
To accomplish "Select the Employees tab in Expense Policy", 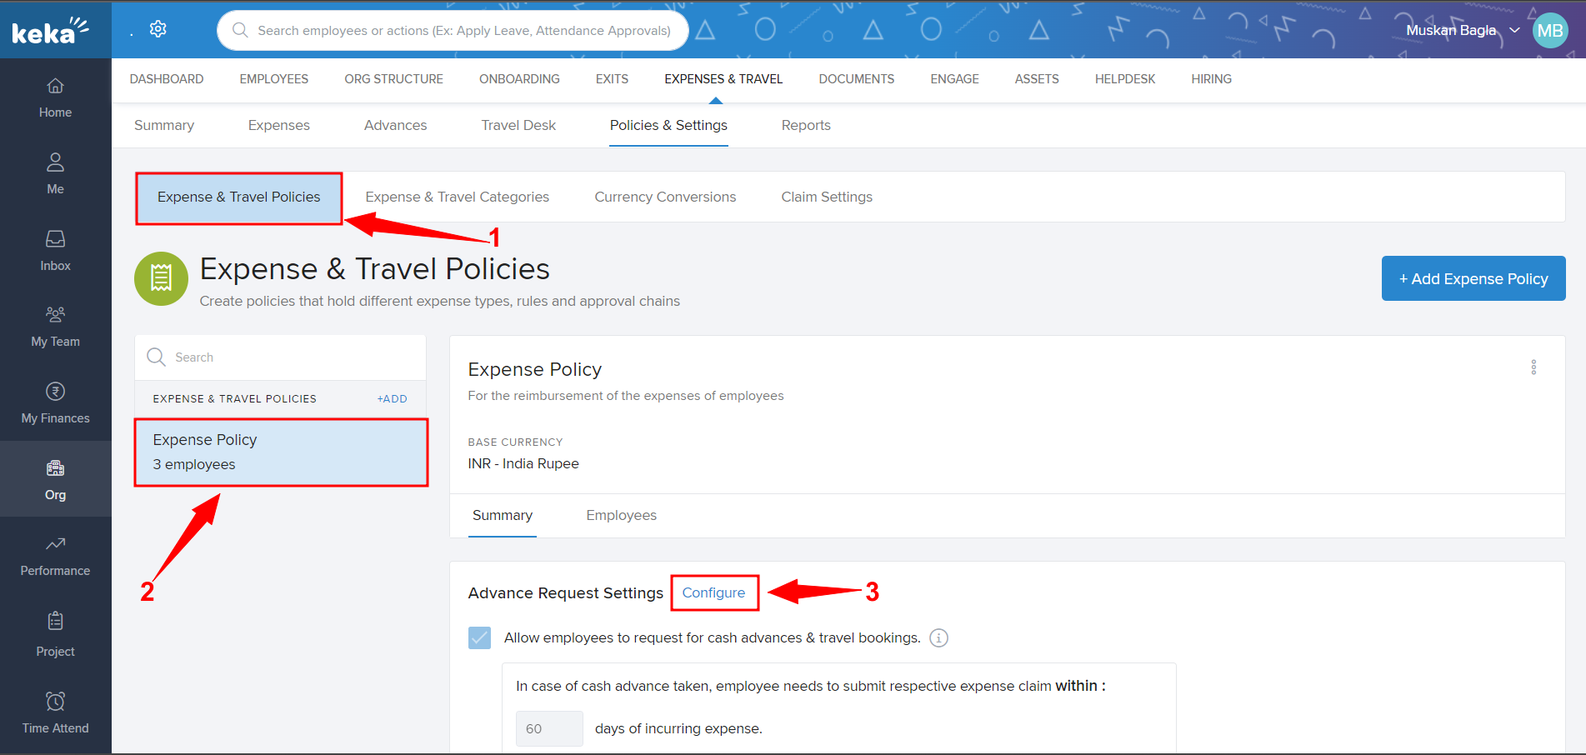I will click(x=621, y=516).
